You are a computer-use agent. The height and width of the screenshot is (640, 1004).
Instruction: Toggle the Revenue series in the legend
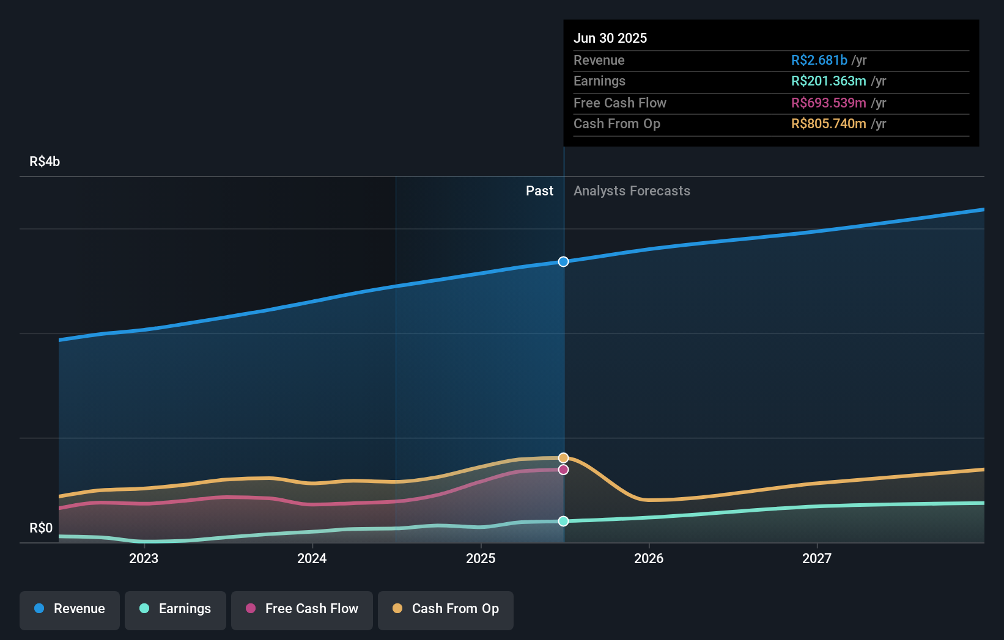pos(69,609)
